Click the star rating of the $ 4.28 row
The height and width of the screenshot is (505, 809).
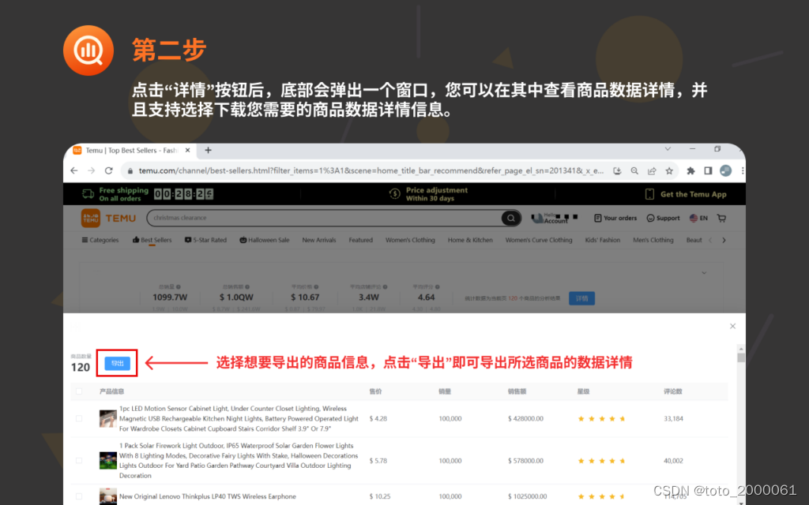601,418
